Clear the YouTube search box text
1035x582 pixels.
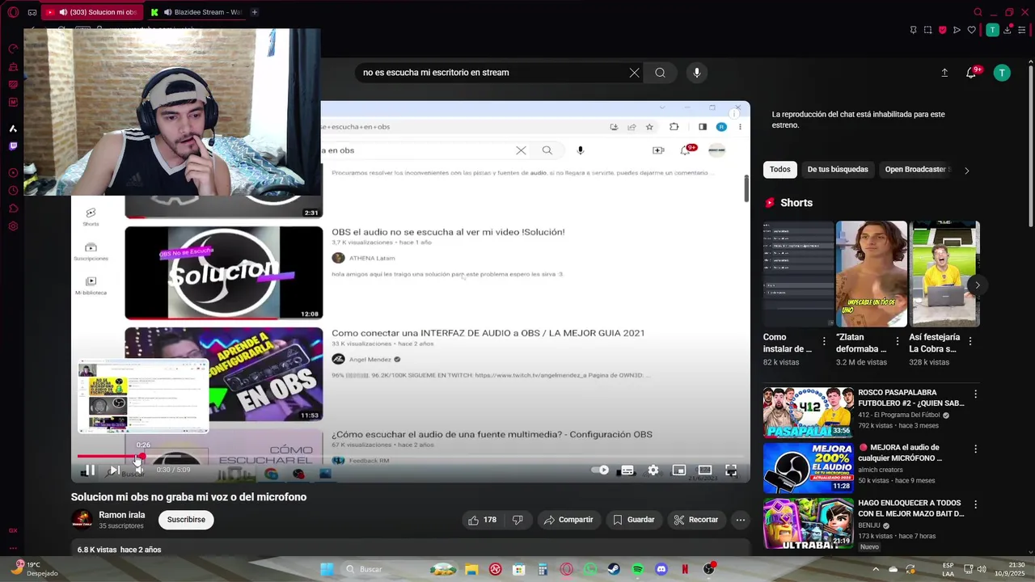tap(635, 73)
